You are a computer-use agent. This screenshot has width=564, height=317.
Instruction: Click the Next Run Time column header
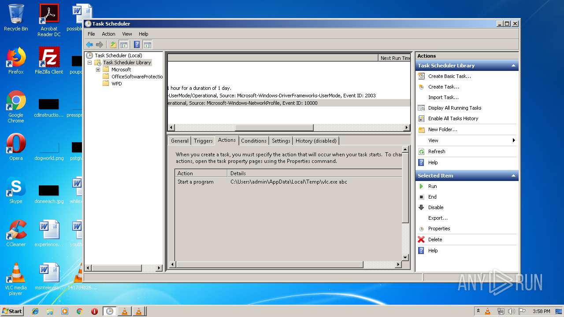[395, 58]
